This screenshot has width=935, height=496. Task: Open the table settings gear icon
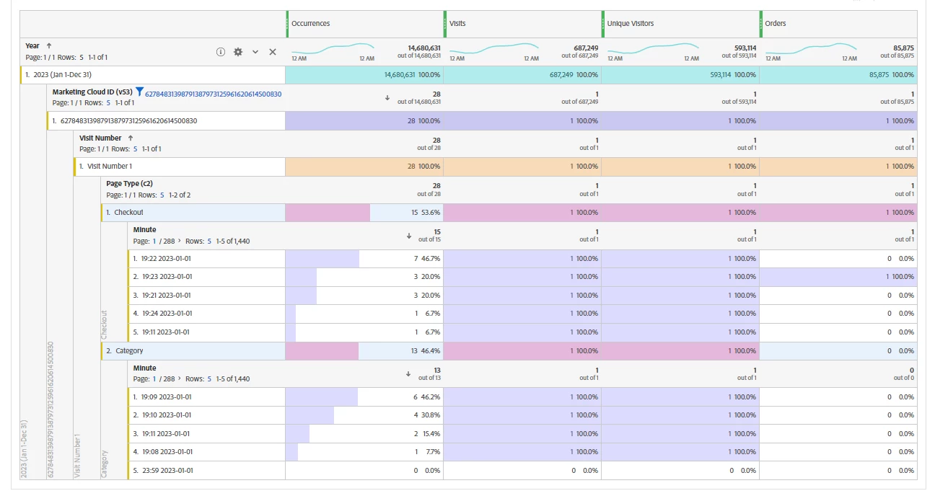[238, 52]
